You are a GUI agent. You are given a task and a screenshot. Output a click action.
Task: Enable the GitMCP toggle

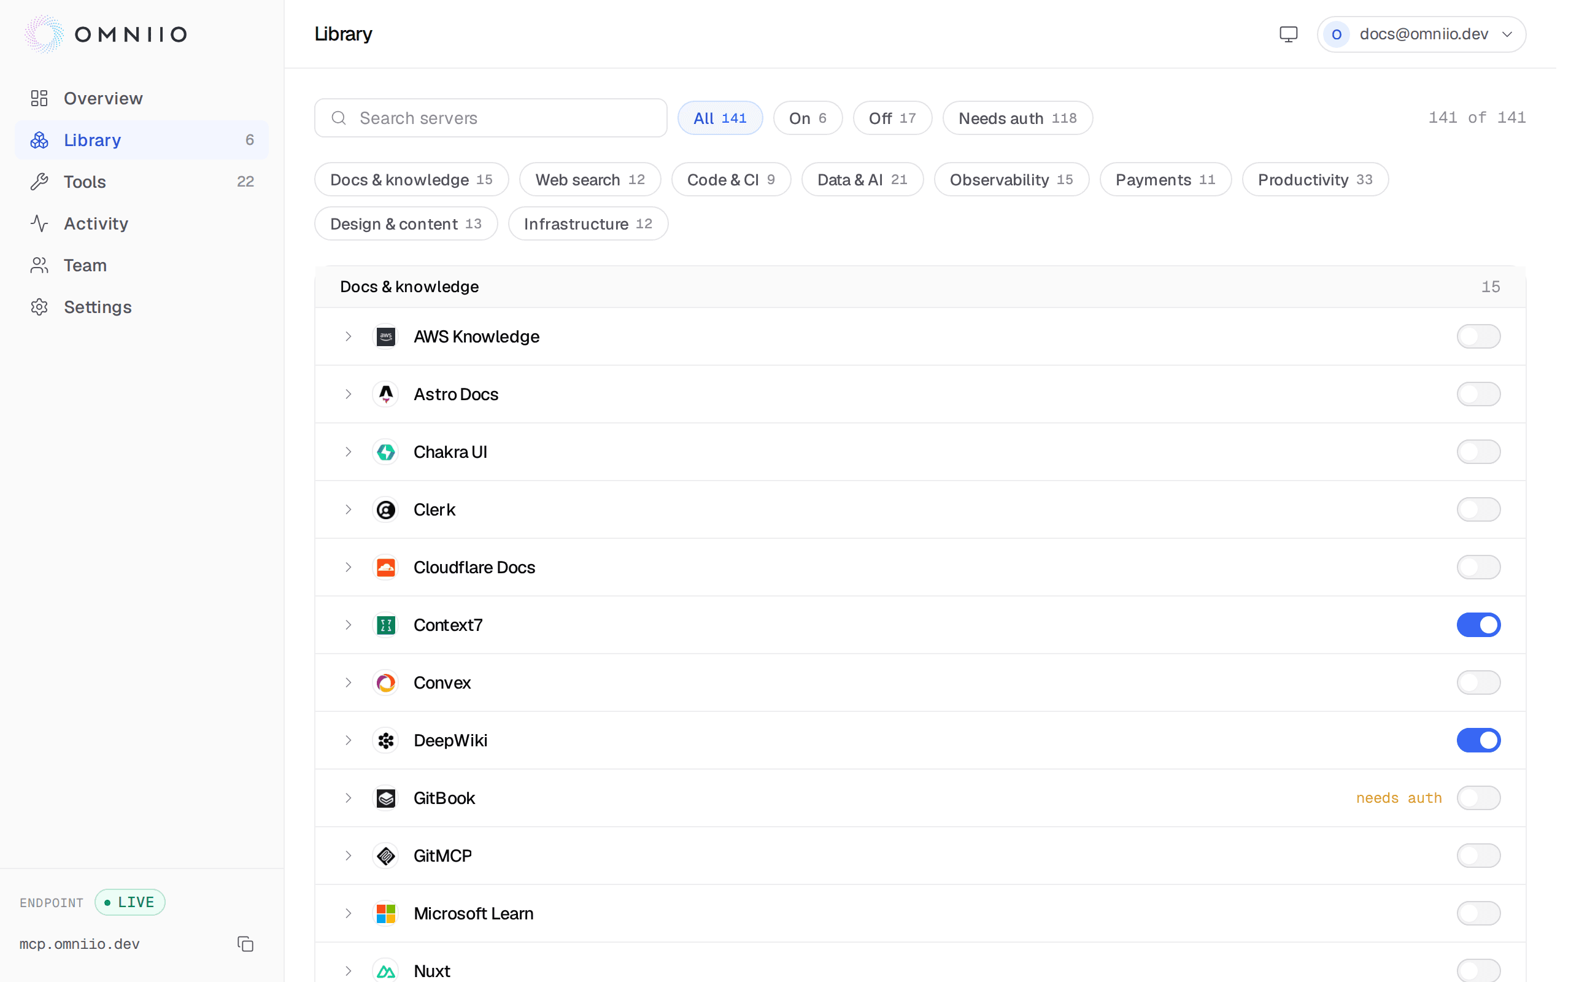(x=1478, y=856)
